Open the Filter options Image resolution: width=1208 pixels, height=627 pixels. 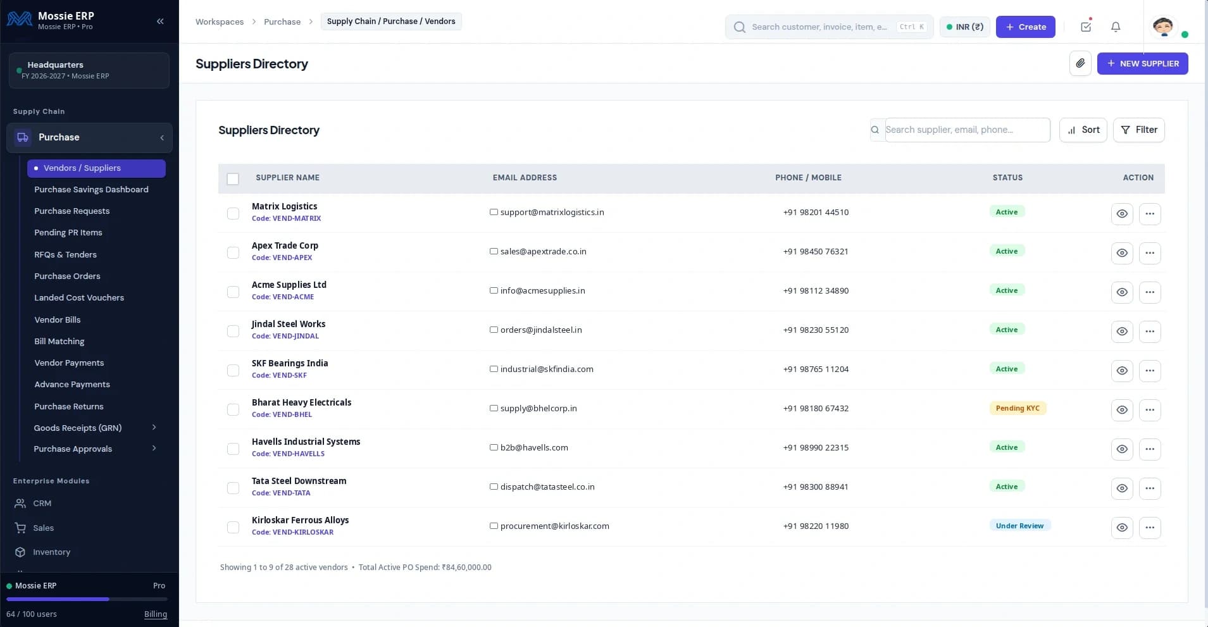[x=1138, y=130]
